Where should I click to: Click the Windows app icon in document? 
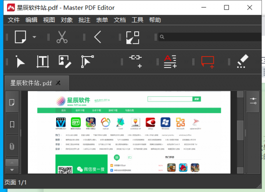(165, 122)
